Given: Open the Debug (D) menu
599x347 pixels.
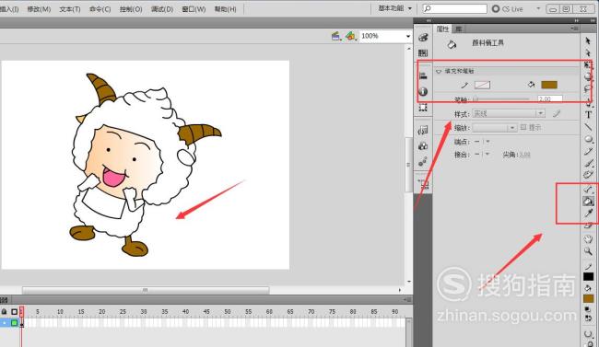Looking at the screenshot, I should click(x=162, y=9).
